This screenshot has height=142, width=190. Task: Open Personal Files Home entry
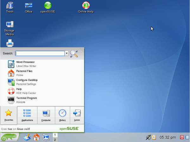(x=42, y=73)
